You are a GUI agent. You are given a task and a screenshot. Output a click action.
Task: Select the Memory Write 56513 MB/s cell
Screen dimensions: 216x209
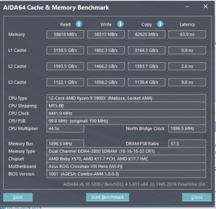106,35
